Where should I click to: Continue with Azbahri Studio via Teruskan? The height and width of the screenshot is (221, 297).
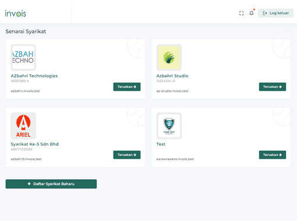coord(273,87)
